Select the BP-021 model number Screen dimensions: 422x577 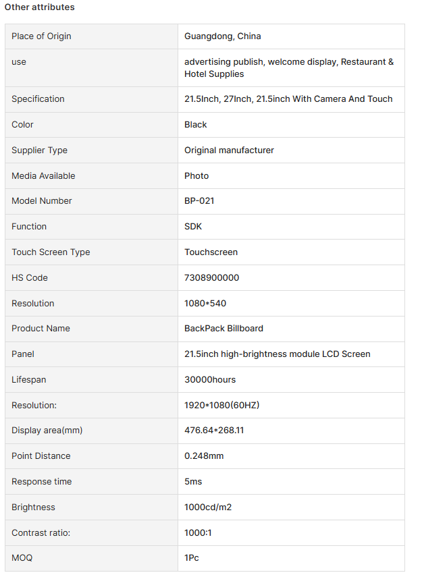pyautogui.click(x=199, y=201)
